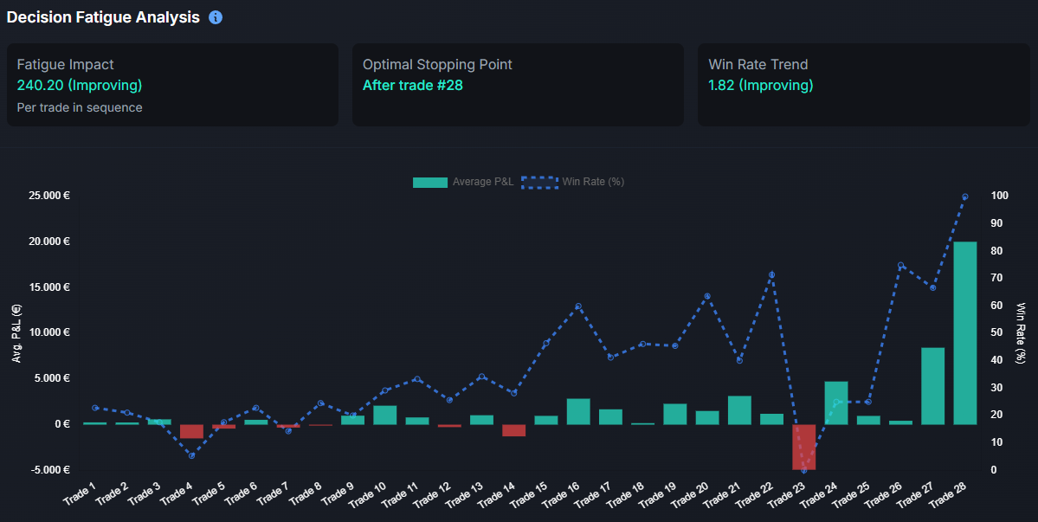1038x522 pixels.
Task: Click the Win Rate dashed line legend icon
Action: coord(538,182)
